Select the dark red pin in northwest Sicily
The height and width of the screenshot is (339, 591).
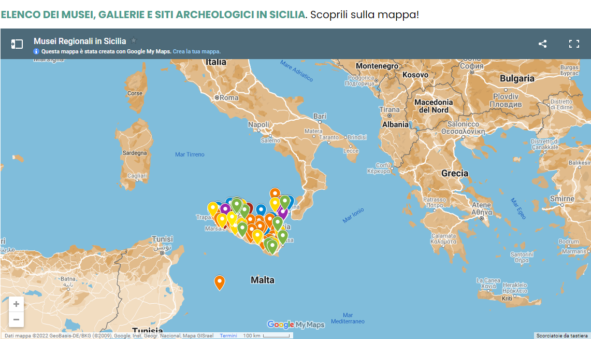tap(249, 207)
